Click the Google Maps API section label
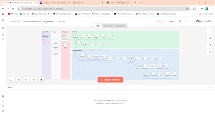 point(77,51)
